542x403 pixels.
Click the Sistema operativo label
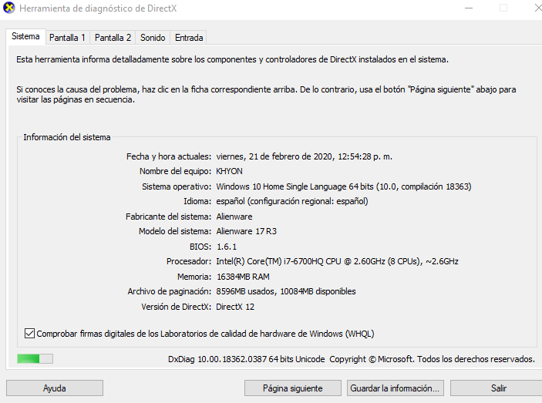tap(177, 186)
